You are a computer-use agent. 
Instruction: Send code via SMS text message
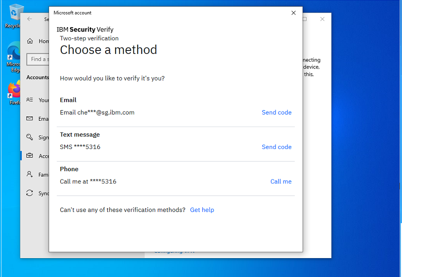pyautogui.click(x=276, y=147)
